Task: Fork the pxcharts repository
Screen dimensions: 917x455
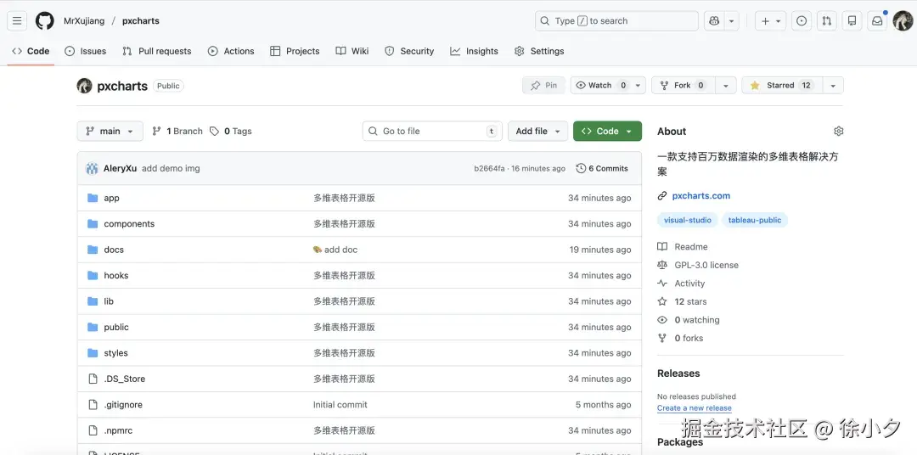Action: [683, 86]
